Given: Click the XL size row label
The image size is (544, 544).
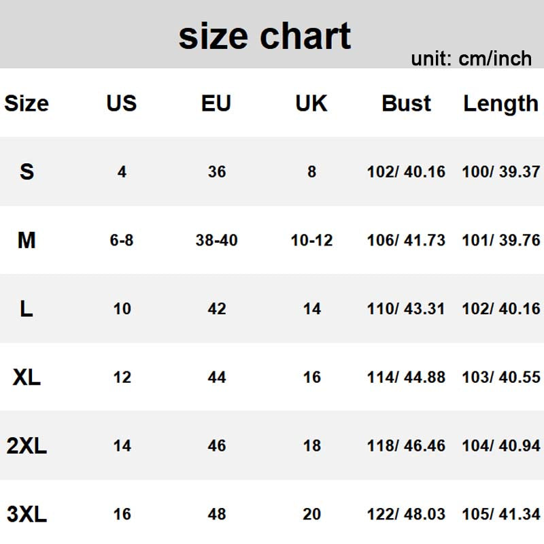Looking at the screenshot, I should pos(27,377).
